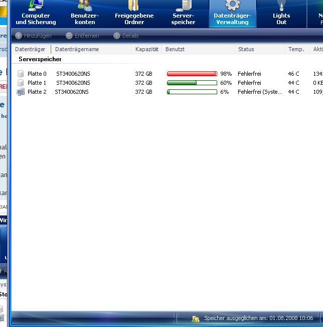This screenshot has width=323, height=327.
Task: Click the 98% usage value
Action: click(226, 74)
